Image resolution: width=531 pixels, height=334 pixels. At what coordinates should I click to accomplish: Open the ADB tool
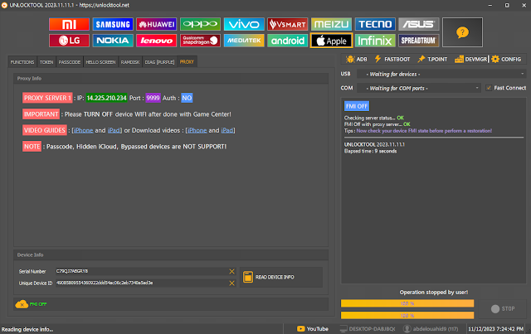click(356, 59)
